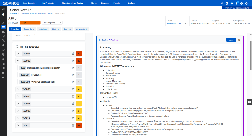This screenshot has height=136, width=252.
Task: Open external link for T1059.001 PowerShell
Action: pos(73,75)
